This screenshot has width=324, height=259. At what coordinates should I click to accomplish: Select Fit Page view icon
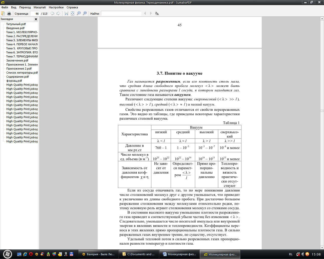tap(72, 13)
